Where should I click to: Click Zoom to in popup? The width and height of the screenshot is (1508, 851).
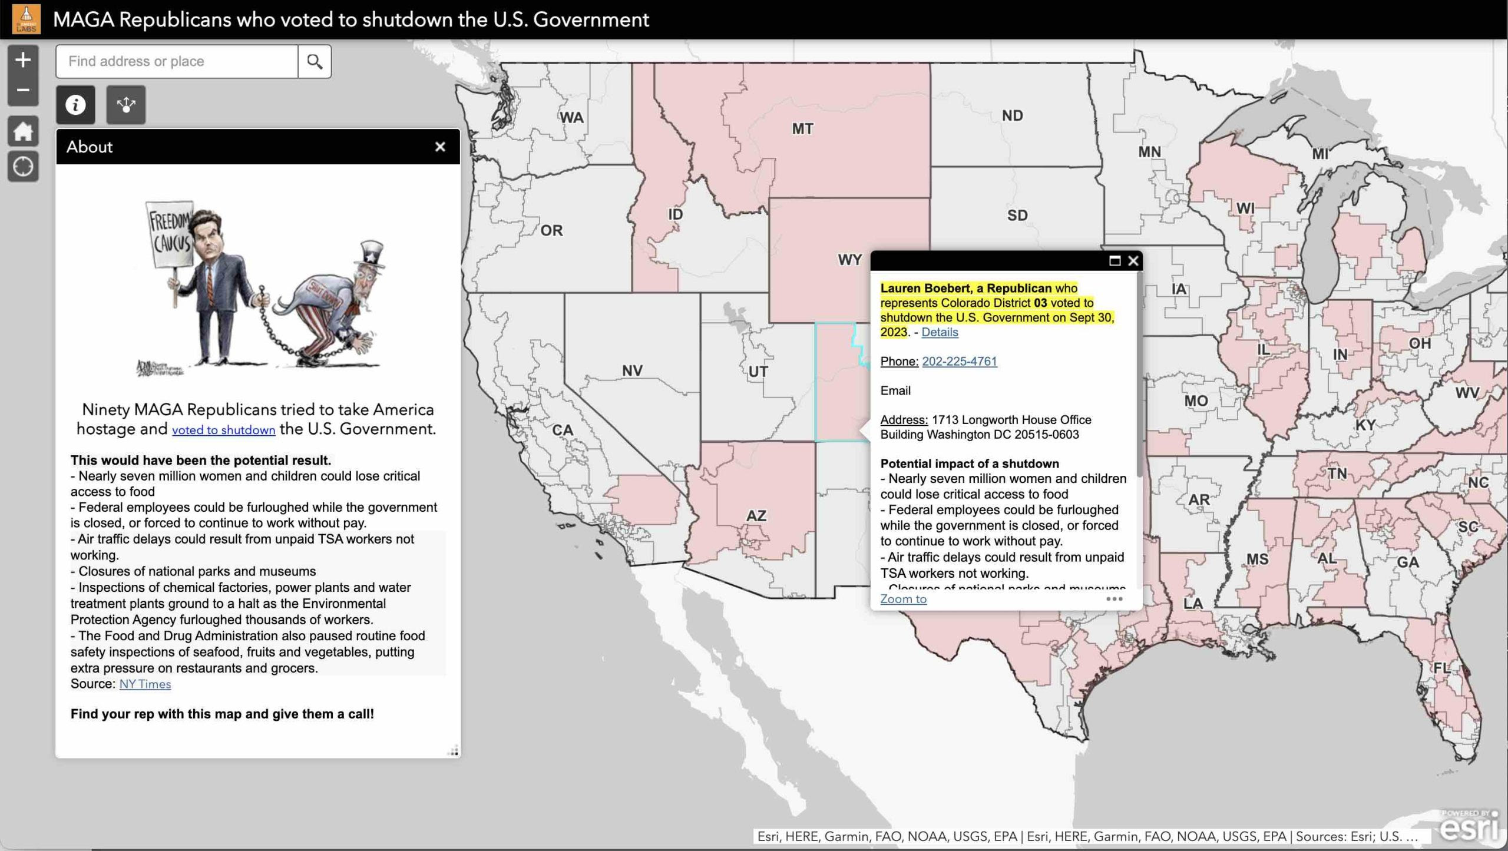[x=903, y=599]
